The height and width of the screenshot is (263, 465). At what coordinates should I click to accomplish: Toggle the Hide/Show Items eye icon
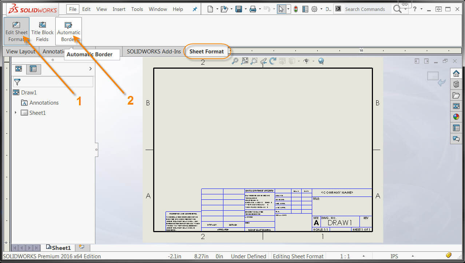point(306,61)
